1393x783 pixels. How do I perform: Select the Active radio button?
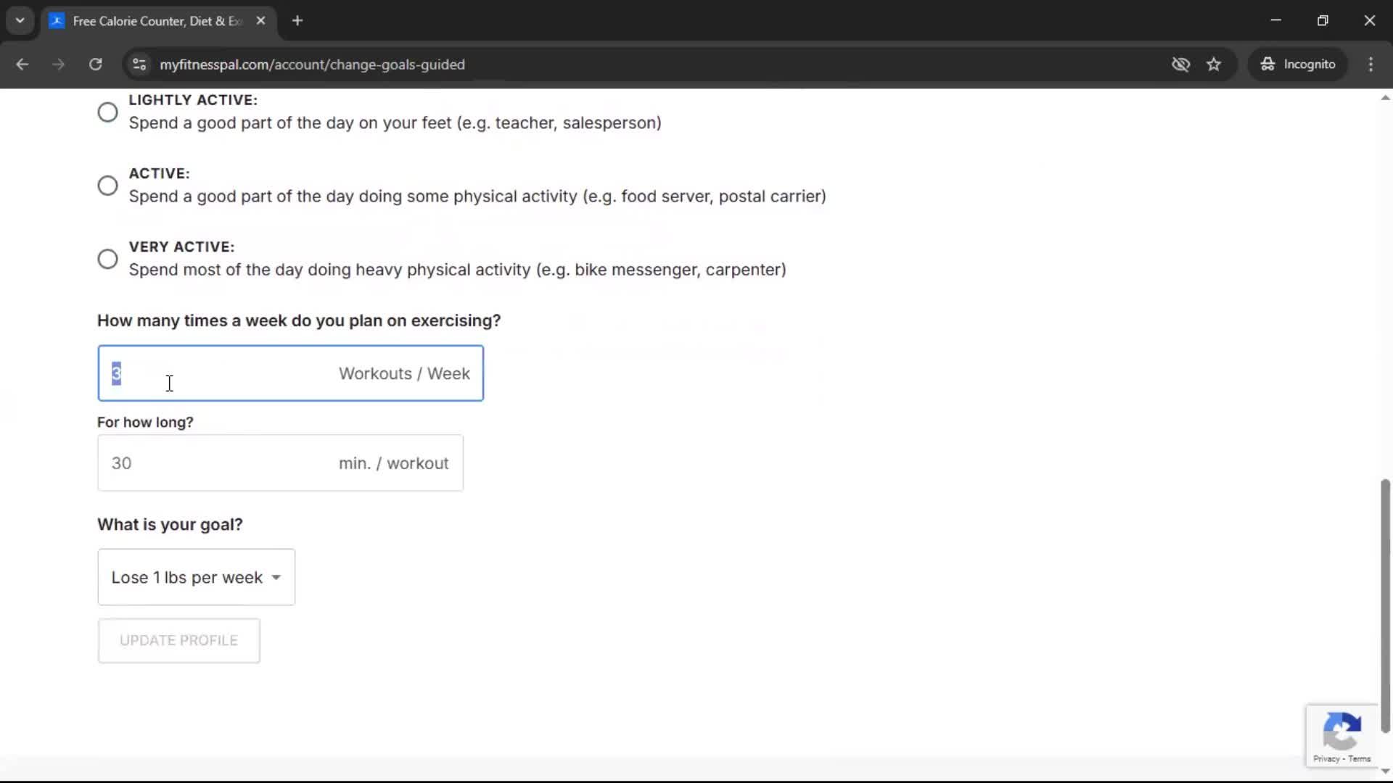[107, 186]
